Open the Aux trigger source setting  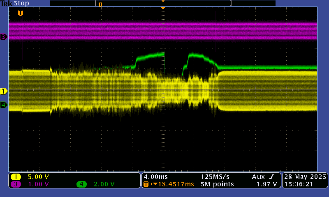point(259,176)
